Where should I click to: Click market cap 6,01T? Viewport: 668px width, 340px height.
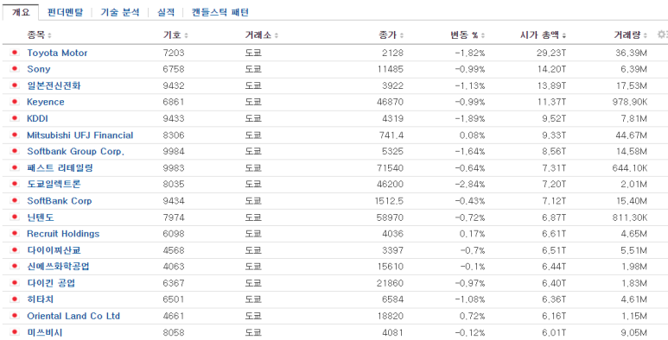[554, 332]
